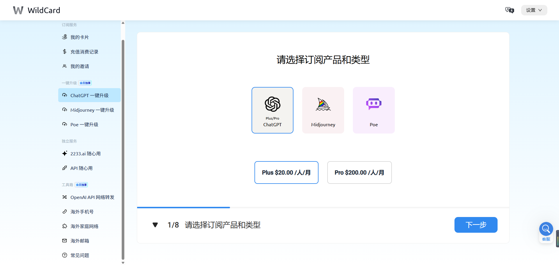Click heading 请选择订阅产品和类型
559x265 pixels.
coord(323,60)
